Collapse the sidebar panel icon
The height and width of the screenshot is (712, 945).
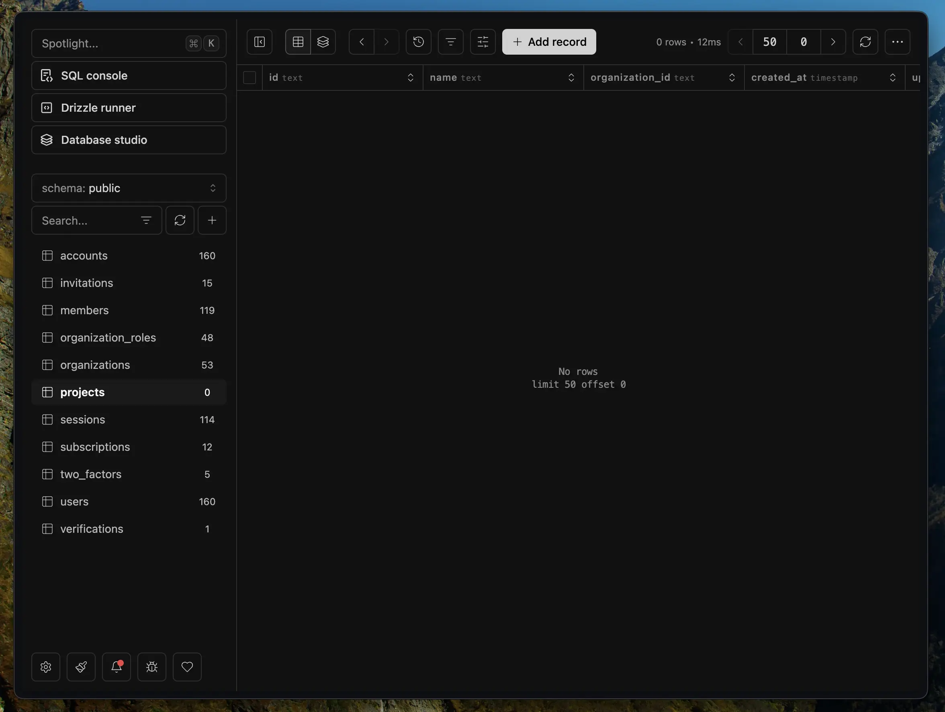pyautogui.click(x=259, y=42)
